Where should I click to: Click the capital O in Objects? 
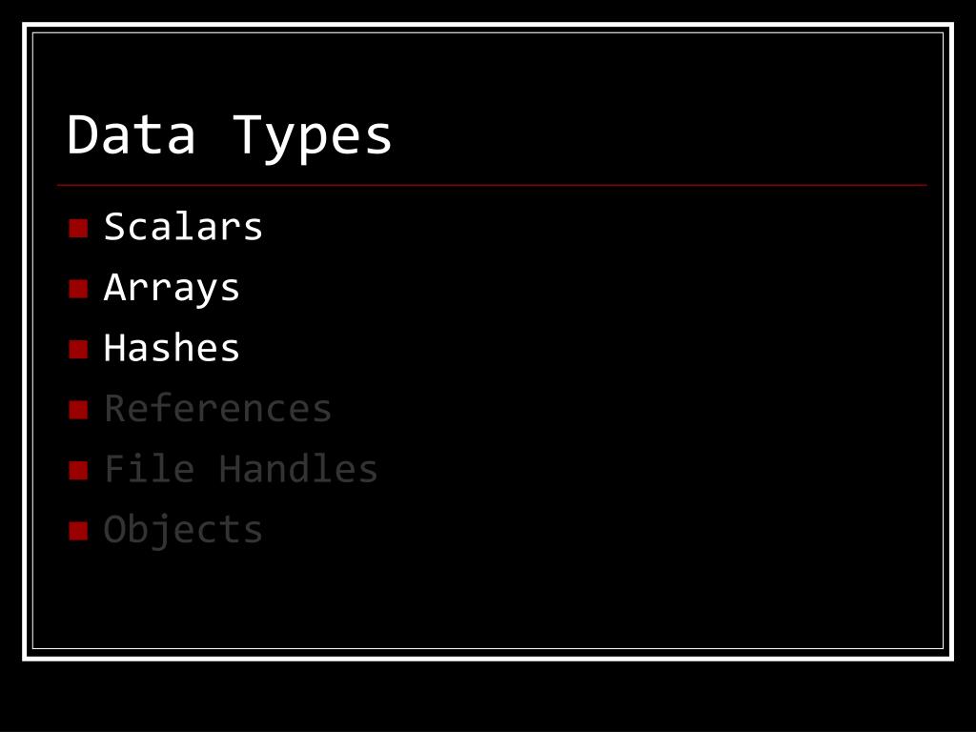pos(114,529)
